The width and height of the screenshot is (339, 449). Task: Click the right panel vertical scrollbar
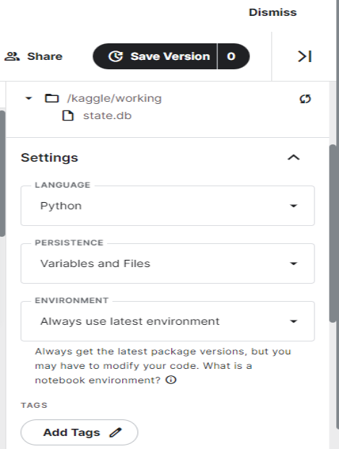332,233
